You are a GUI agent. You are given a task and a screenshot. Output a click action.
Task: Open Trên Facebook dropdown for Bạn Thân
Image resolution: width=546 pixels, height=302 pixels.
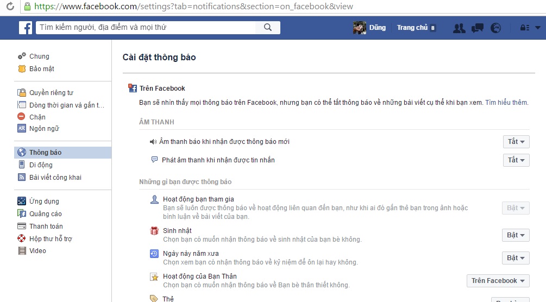[498, 281]
